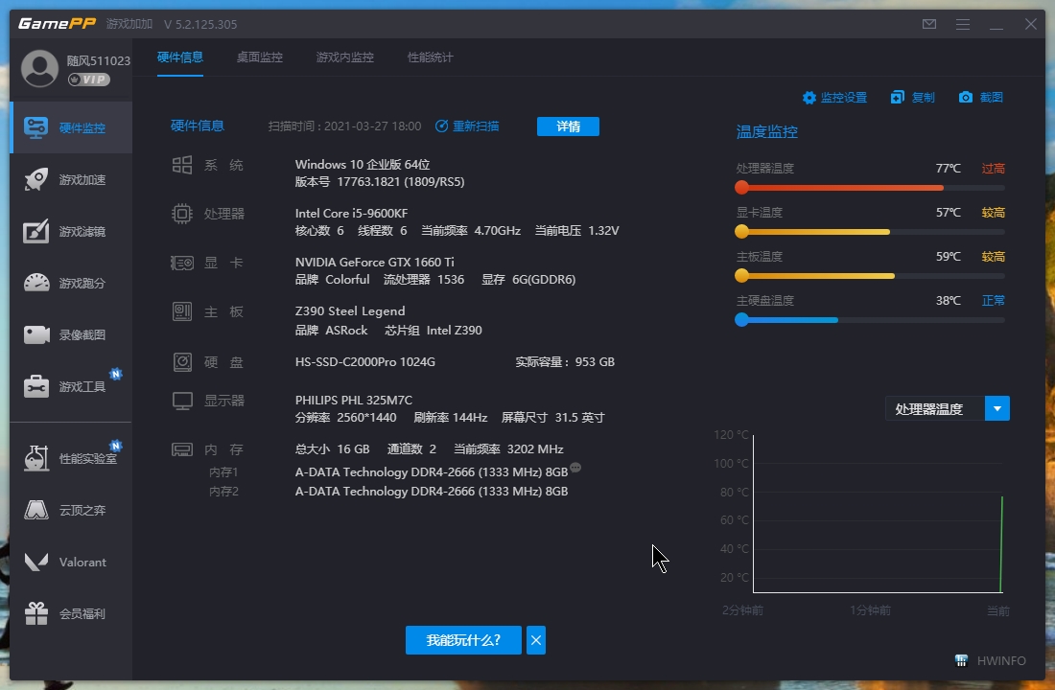Click the 重新扫描 refresh icon
1055x690 pixels.
441,126
